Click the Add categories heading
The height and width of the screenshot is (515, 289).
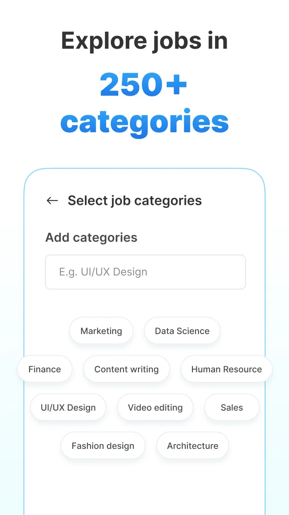(91, 237)
